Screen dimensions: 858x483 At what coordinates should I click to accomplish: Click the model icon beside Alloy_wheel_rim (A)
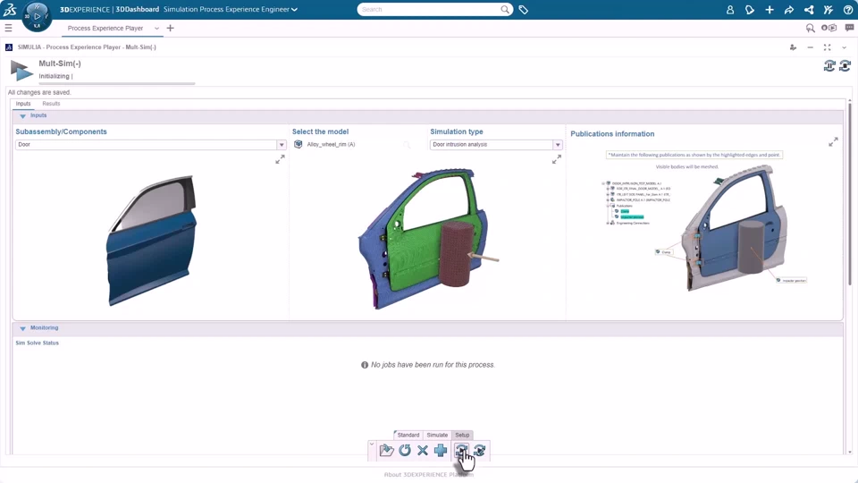click(x=299, y=144)
